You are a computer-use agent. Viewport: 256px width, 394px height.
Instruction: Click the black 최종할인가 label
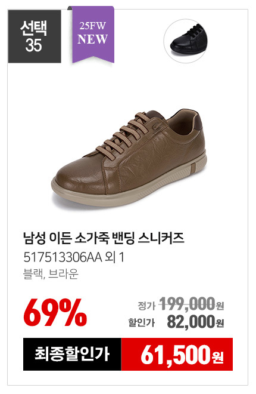tap(72, 354)
